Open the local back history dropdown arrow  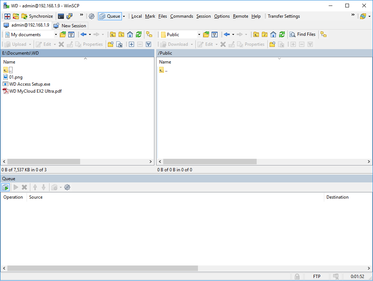(90, 35)
